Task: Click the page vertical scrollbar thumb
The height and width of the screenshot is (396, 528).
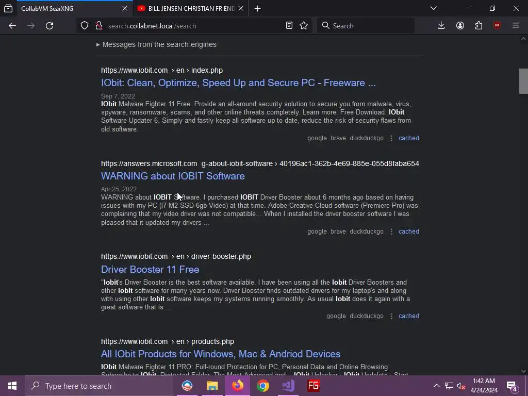Action: (523, 81)
